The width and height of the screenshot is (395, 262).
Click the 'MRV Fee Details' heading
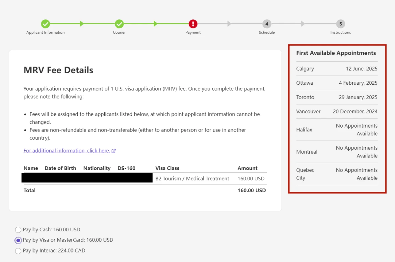[59, 70]
